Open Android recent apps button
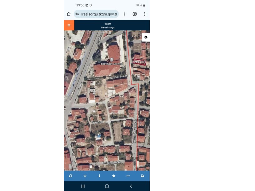Screen dimensions: 255x191 click(x=83, y=186)
